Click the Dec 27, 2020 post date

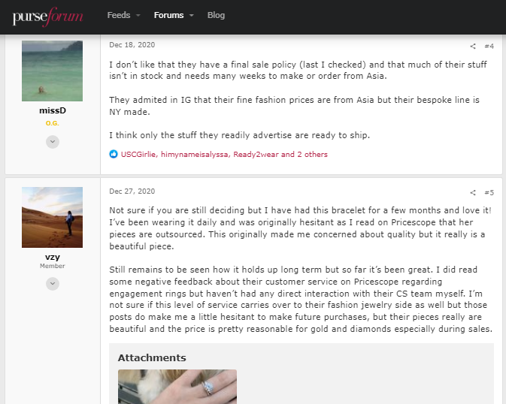point(132,191)
